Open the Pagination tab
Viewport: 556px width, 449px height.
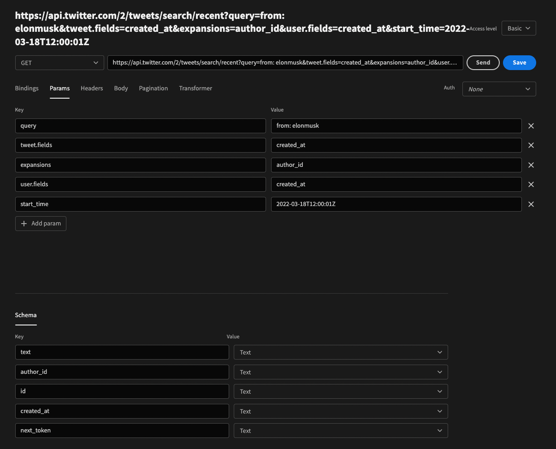tap(153, 88)
